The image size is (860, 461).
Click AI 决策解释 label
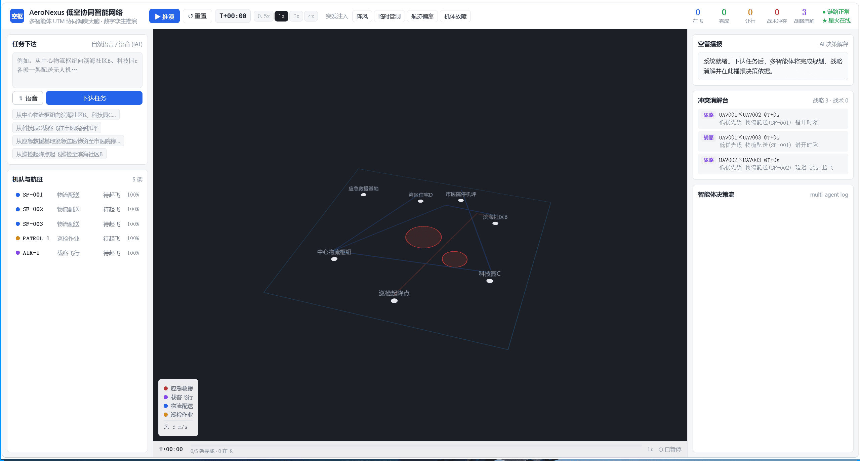click(x=833, y=44)
